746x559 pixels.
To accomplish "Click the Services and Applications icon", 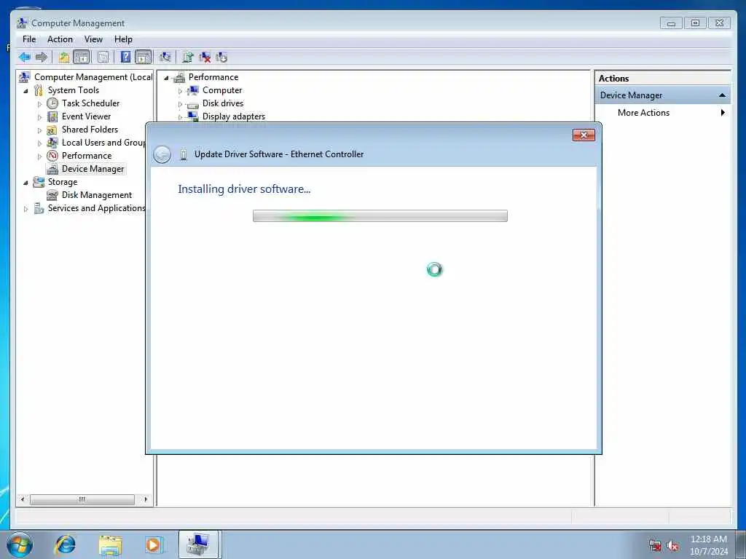I will point(39,208).
